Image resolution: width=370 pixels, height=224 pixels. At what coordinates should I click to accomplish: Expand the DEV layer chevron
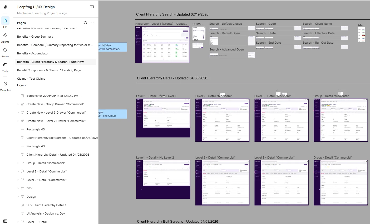coord(18,188)
